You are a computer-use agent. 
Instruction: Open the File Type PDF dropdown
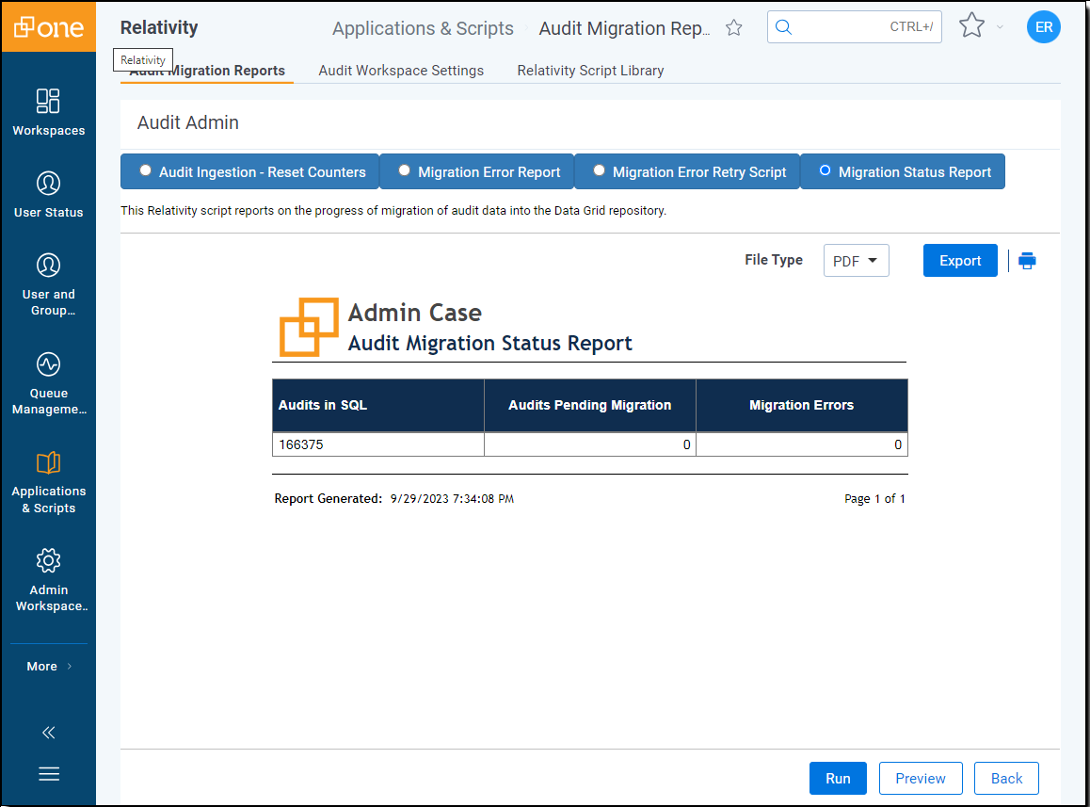[x=856, y=261]
